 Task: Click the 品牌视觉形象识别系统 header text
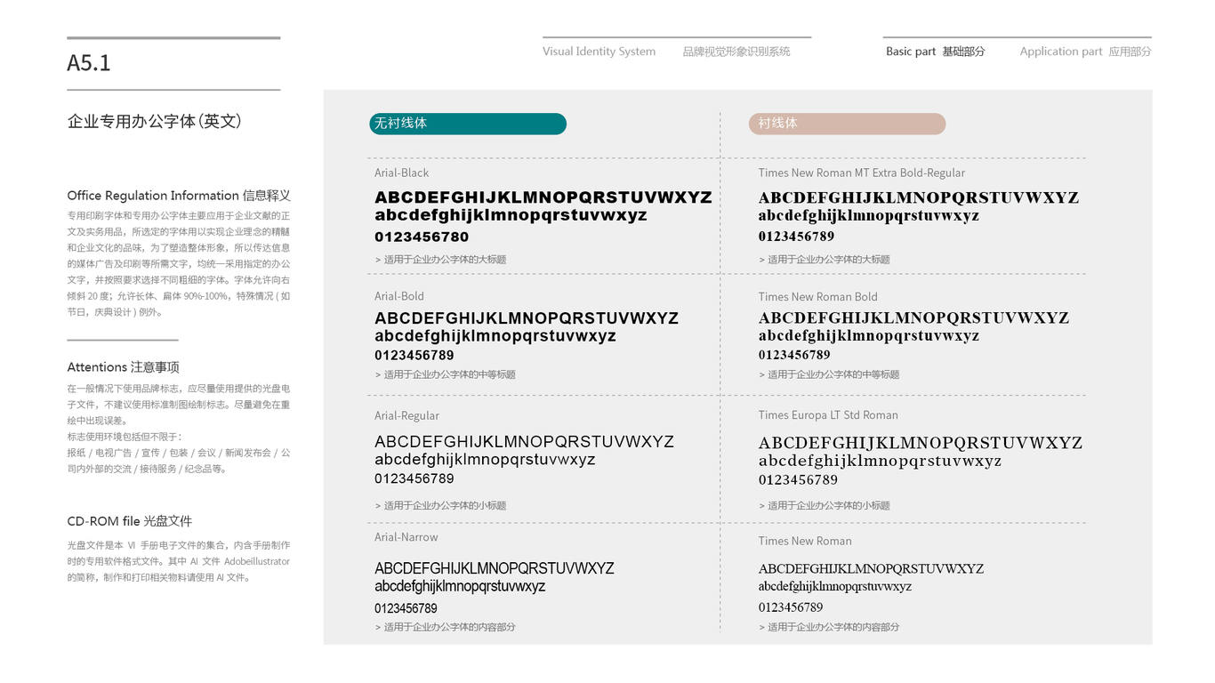[736, 52]
